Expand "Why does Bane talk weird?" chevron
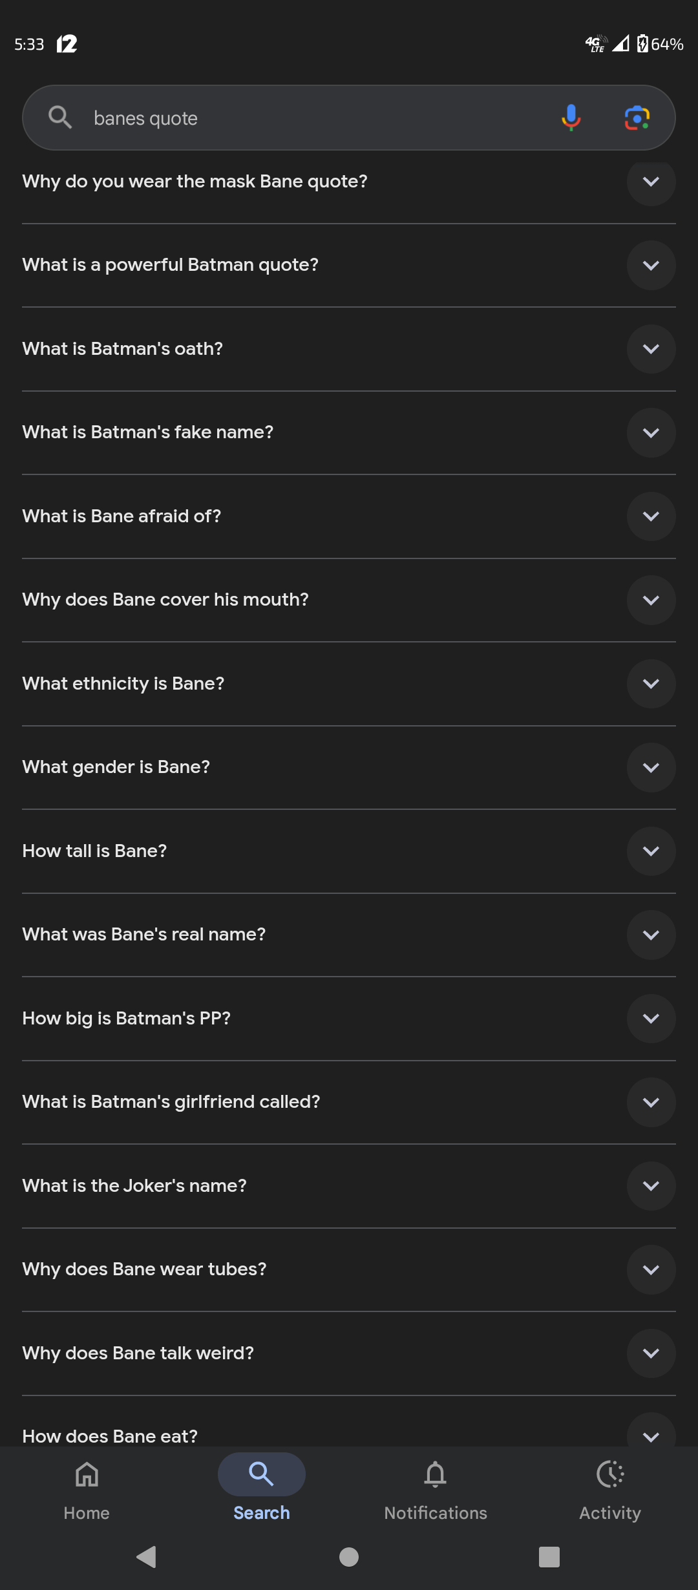This screenshot has height=1590, width=698. (x=651, y=1353)
